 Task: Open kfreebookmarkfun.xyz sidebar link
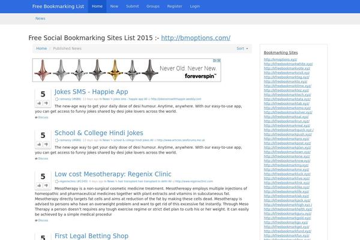[287, 235]
